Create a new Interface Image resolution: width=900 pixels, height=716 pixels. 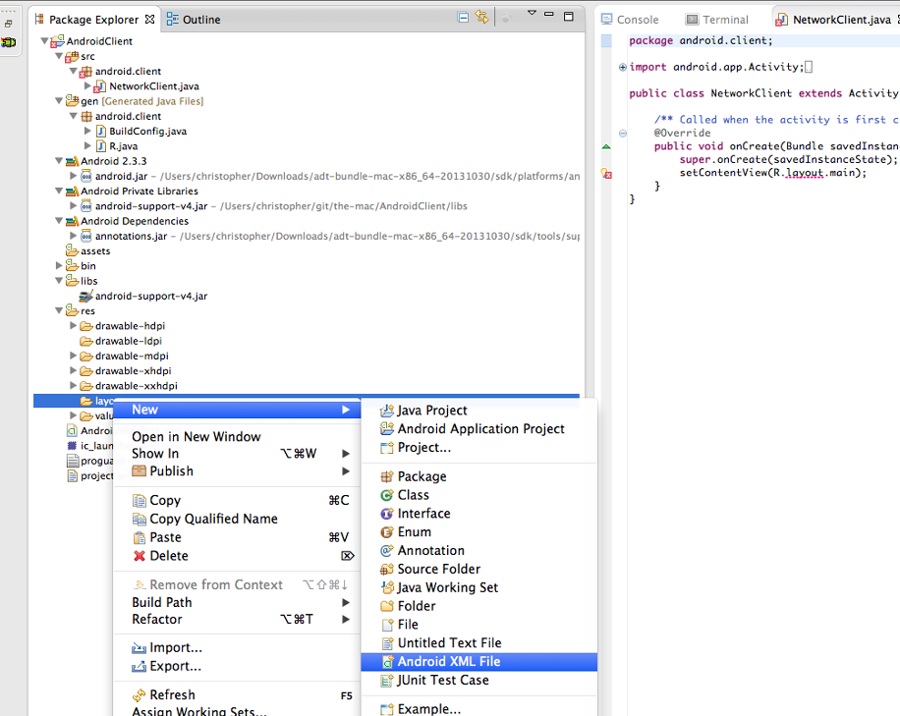479,513
